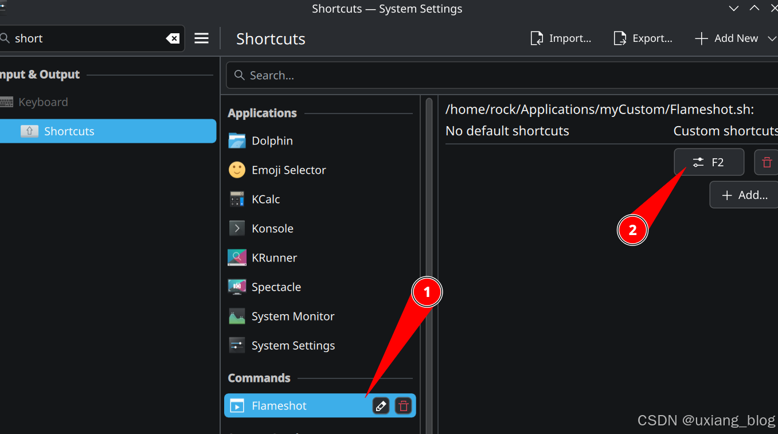Click the KCalc calculator icon
This screenshot has height=434, width=778.
click(x=237, y=199)
